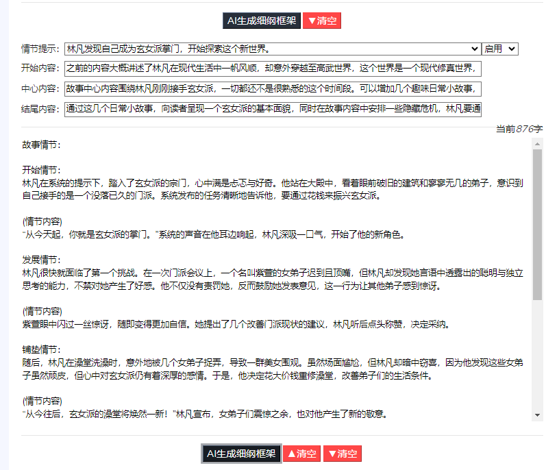Open the 启用 status dropdown
This screenshot has height=470, width=546.
click(500, 49)
